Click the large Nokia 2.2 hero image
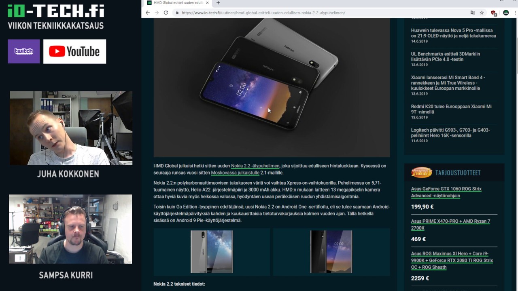Screen dimensions: 518x291 [272, 87]
